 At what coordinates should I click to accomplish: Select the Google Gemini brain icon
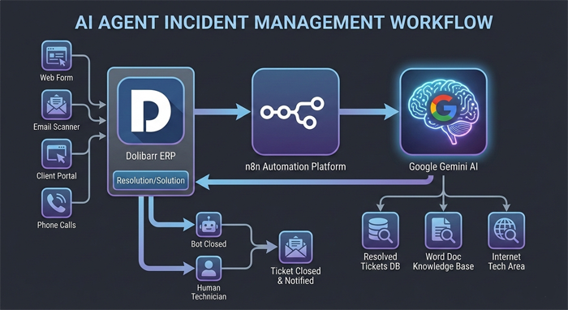[443, 112]
